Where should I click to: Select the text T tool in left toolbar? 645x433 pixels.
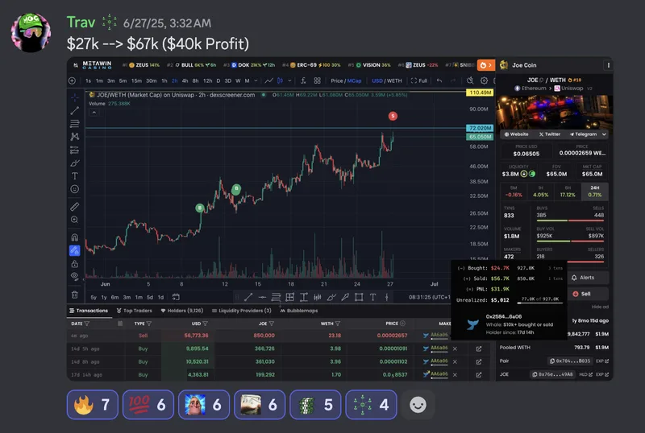click(74, 175)
